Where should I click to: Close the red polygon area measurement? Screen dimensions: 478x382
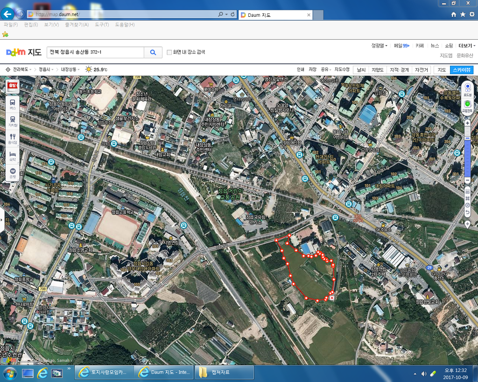pos(332,298)
